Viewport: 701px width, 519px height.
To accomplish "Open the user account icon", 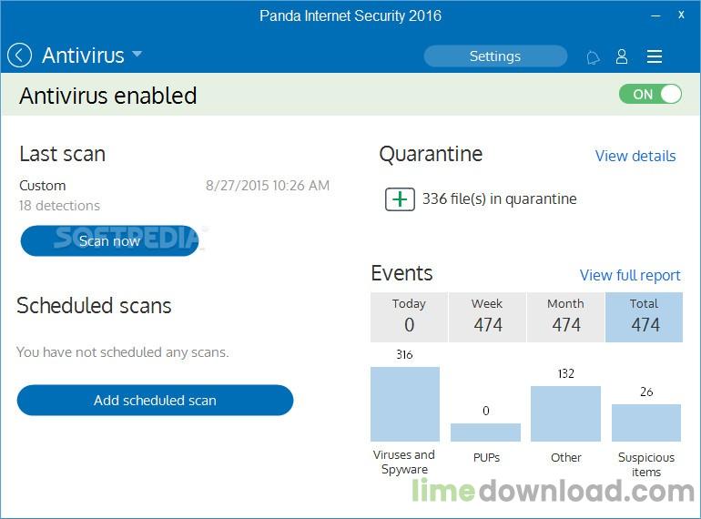I will (622, 56).
